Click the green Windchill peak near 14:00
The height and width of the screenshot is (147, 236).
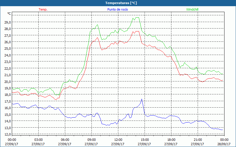point(137,18)
